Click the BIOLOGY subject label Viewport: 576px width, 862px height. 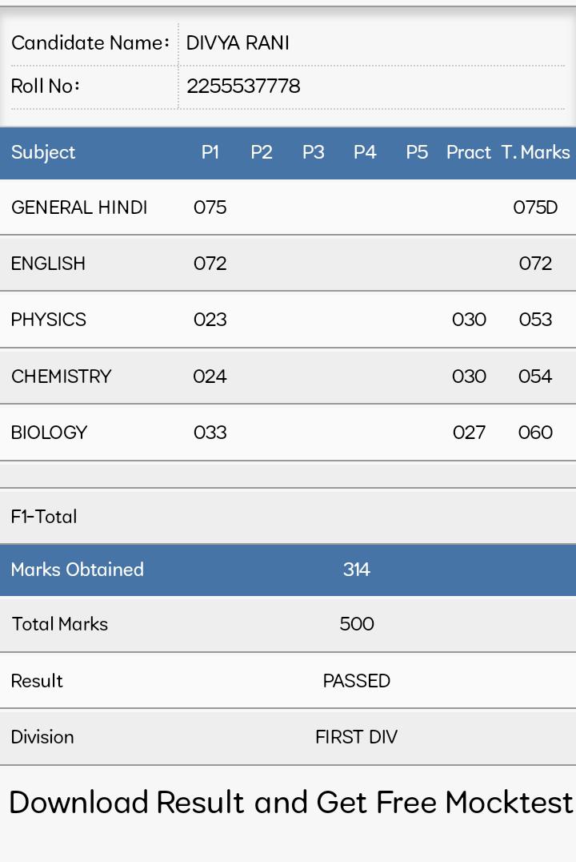49,432
